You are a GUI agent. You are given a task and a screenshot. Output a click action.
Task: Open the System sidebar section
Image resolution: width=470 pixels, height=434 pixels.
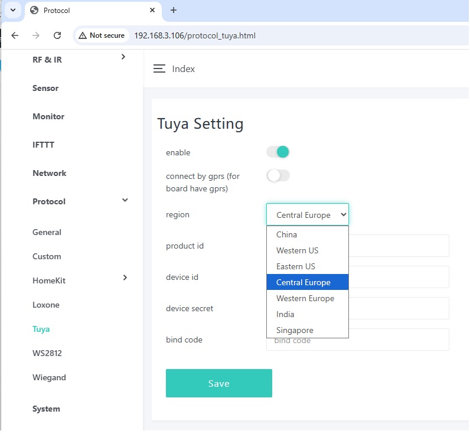(x=46, y=409)
